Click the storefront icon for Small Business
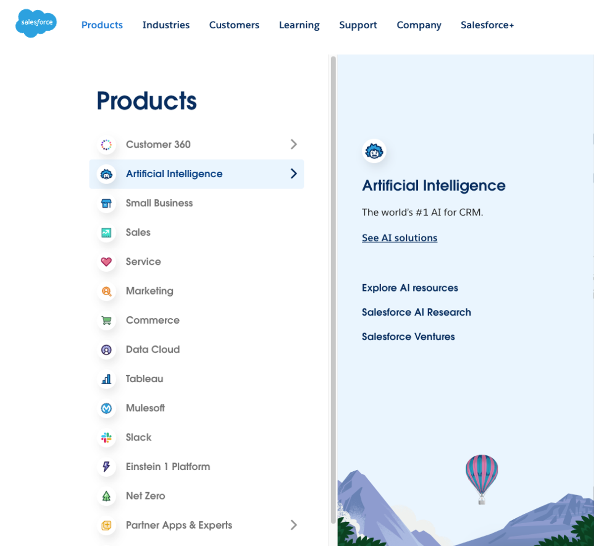This screenshot has width=594, height=546. point(106,203)
